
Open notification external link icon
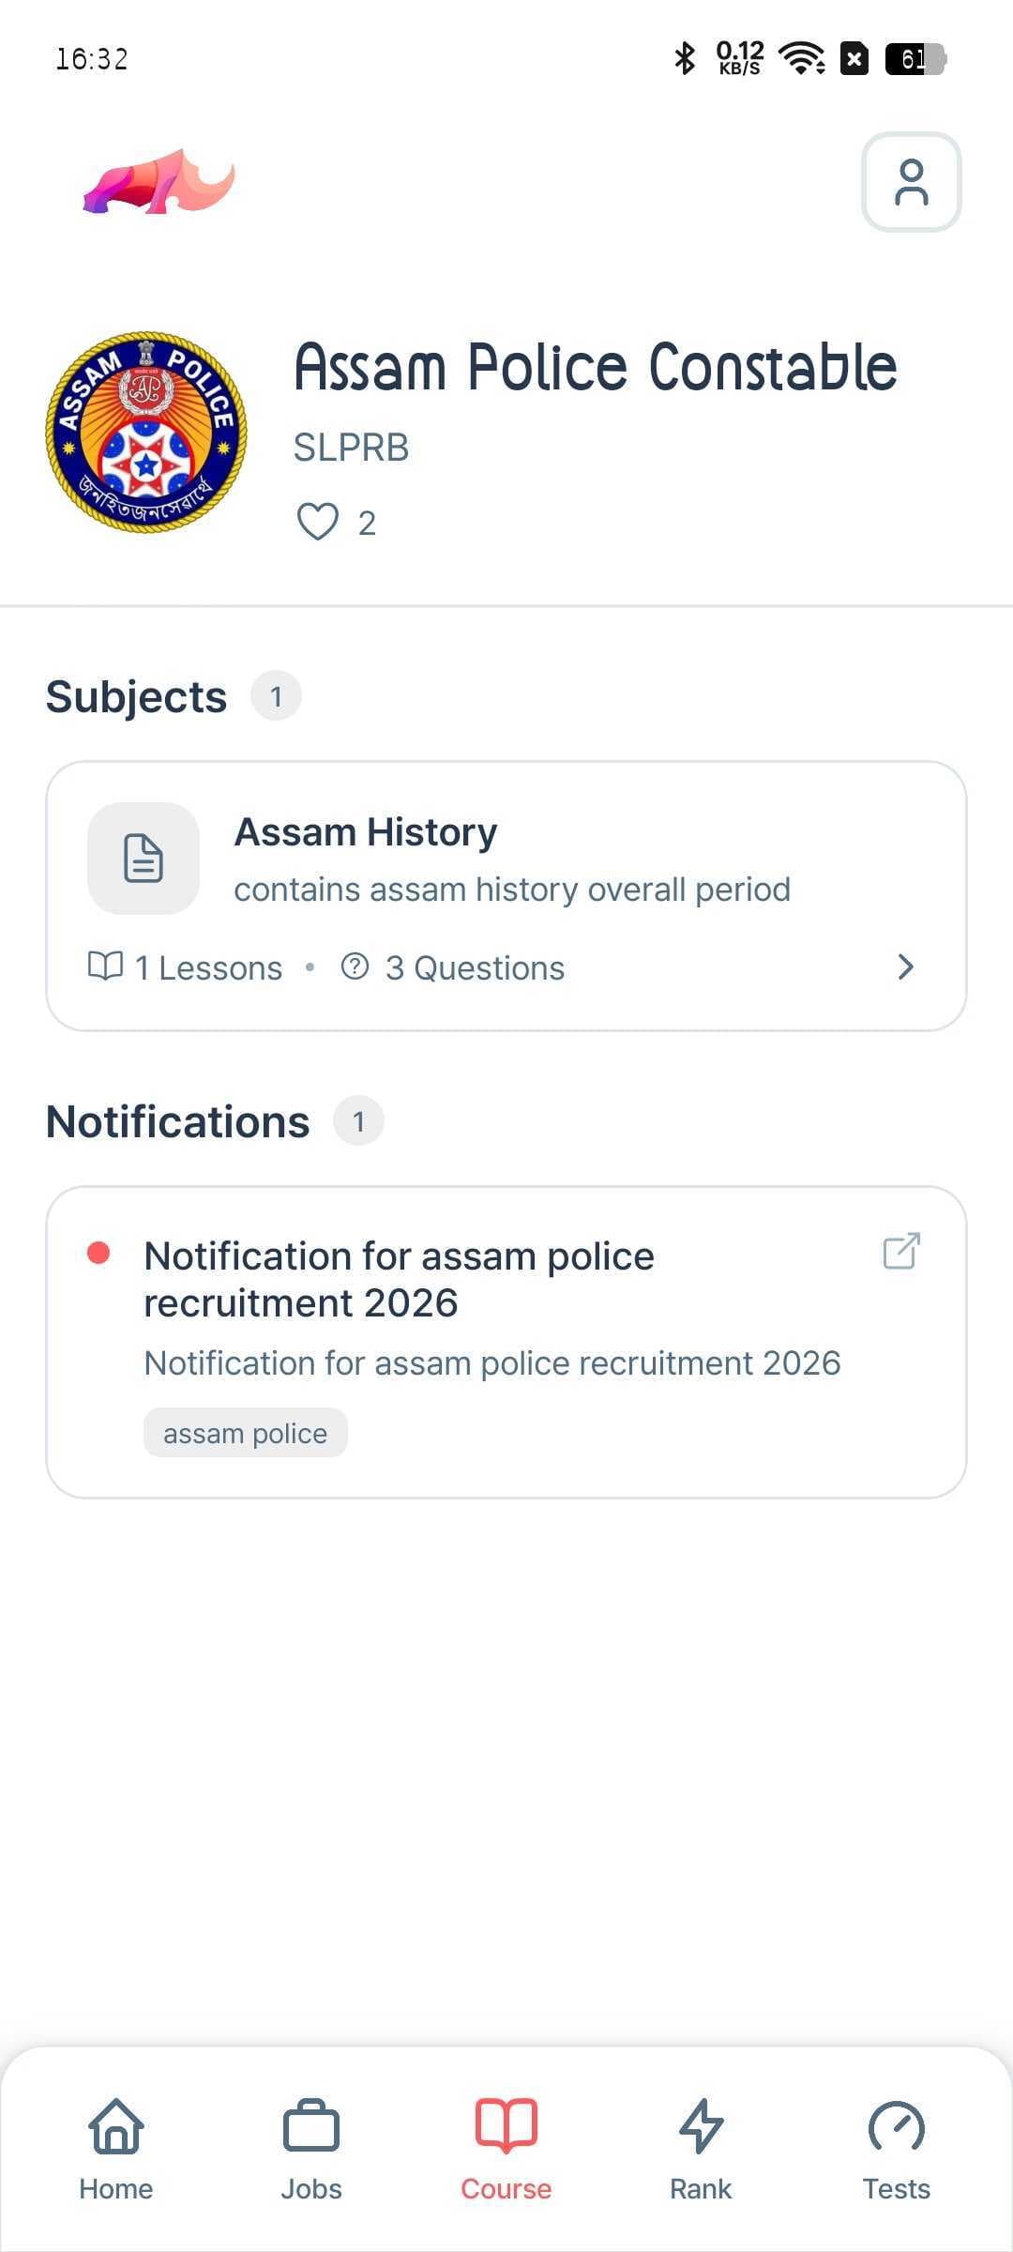tap(901, 1251)
